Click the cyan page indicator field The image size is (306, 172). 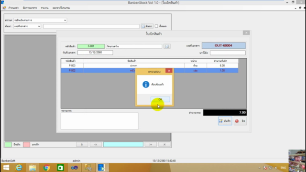[123, 144]
